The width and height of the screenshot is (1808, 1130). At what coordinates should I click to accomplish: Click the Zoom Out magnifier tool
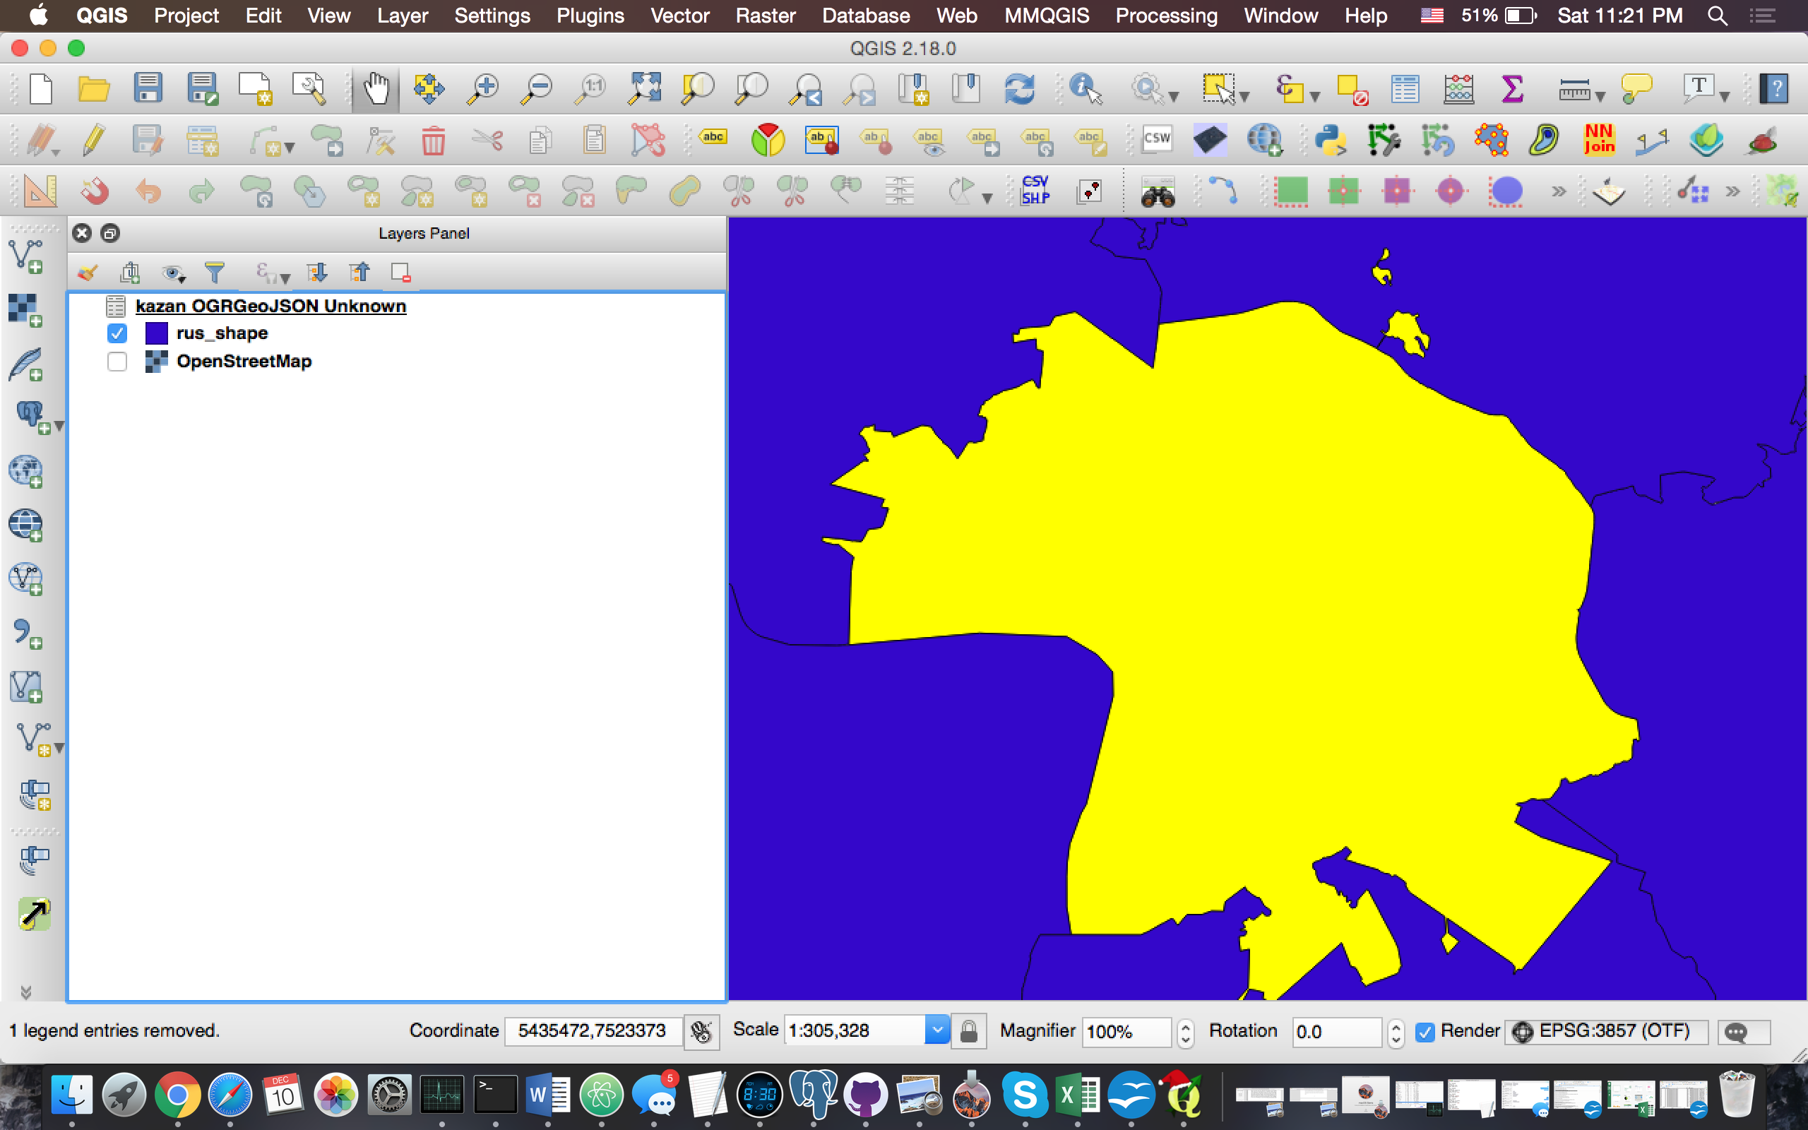tap(537, 89)
